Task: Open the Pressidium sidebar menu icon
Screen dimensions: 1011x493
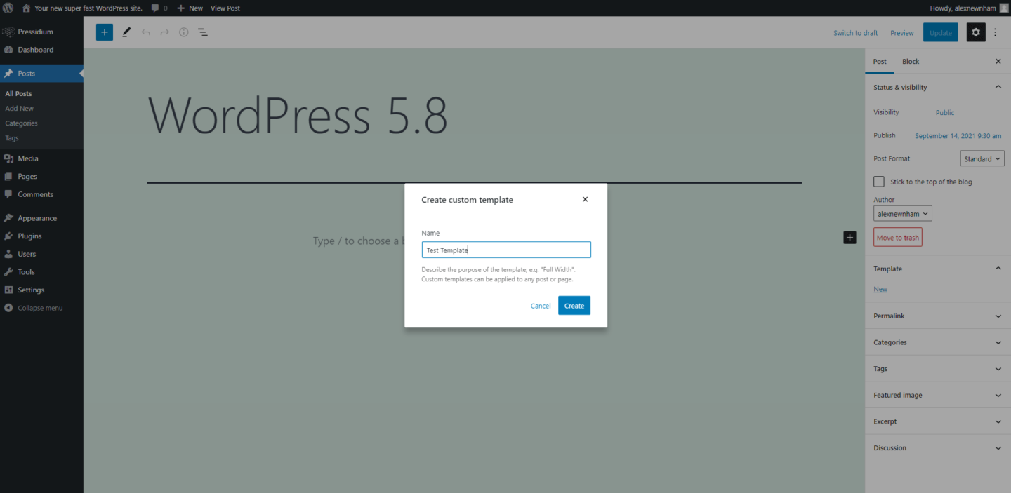Action: 8,32
